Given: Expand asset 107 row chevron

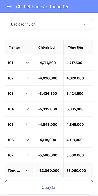Looking at the screenshot, I should 27,155.
